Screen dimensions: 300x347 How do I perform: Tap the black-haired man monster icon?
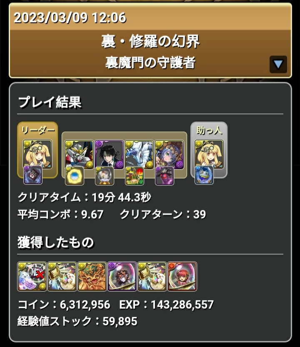pyautogui.click(x=109, y=155)
